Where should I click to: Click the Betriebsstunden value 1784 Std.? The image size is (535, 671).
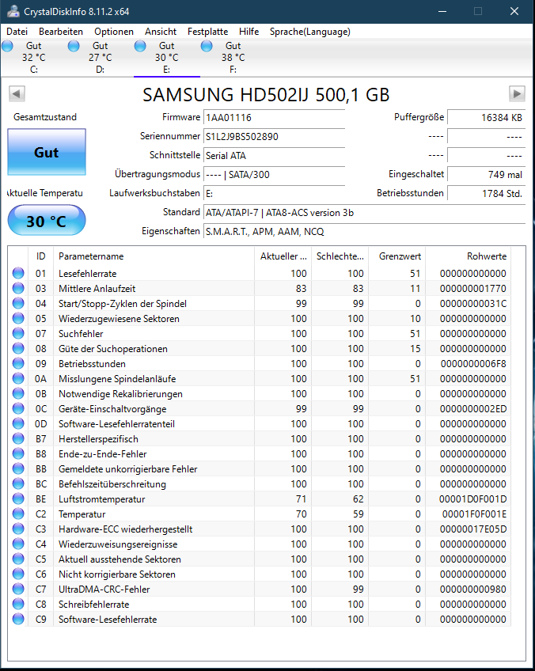486,193
